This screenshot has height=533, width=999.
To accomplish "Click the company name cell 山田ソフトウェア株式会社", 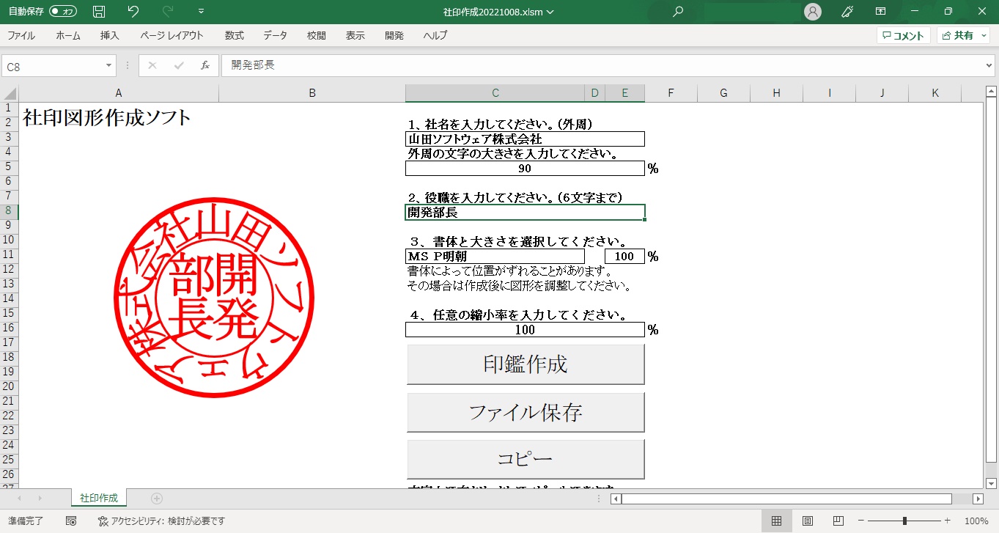I will point(525,139).
